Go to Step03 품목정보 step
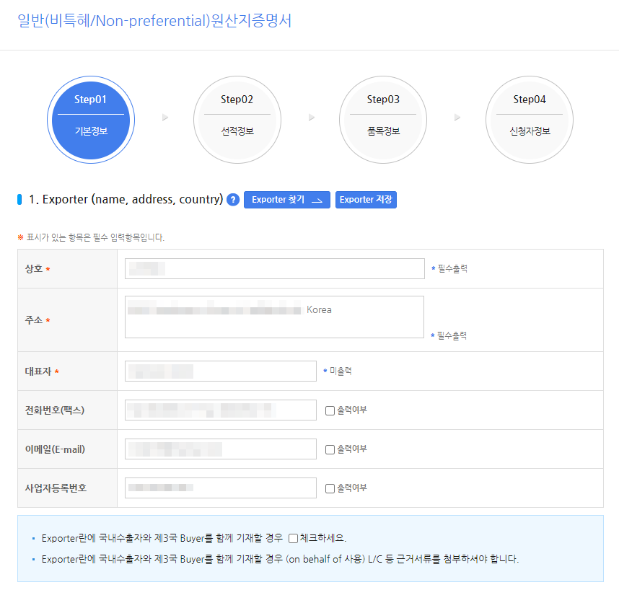 (x=383, y=120)
